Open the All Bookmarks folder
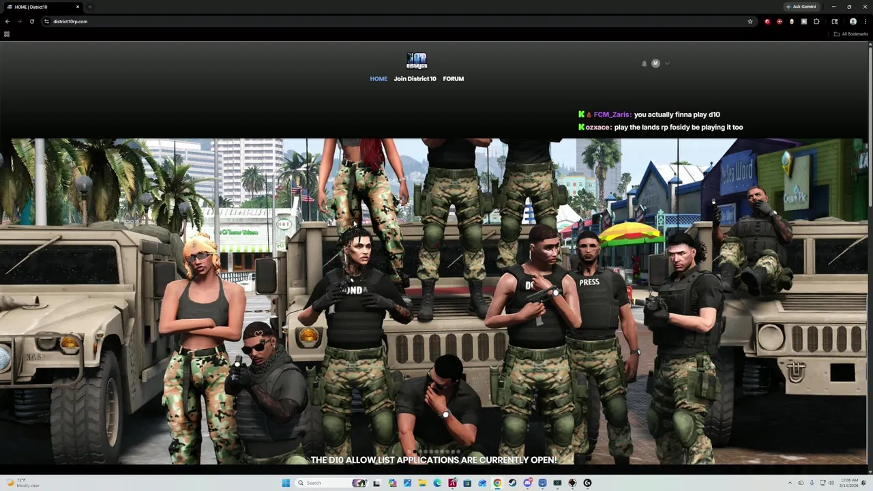This screenshot has height=491, width=873. 850,34
